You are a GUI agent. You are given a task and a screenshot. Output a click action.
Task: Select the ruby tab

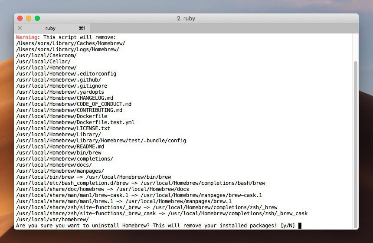[52, 28]
